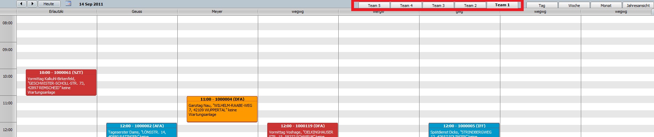Open the 10:00 appointment 1000061 (SZT)
The image size is (654, 137).
(61, 83)
